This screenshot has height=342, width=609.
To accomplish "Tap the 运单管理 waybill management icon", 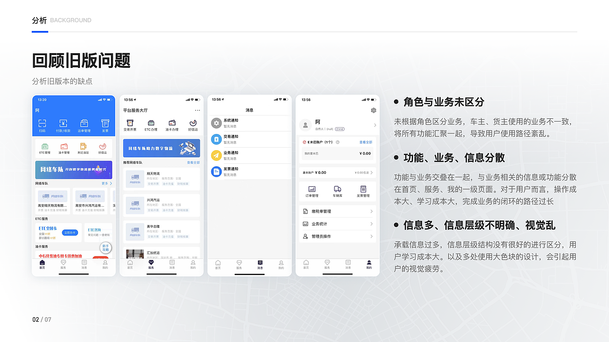I will click(x=84, y=125).
